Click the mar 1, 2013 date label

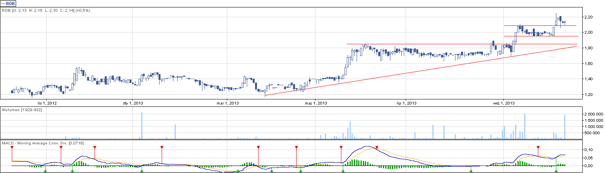click(x=228, y=103)
